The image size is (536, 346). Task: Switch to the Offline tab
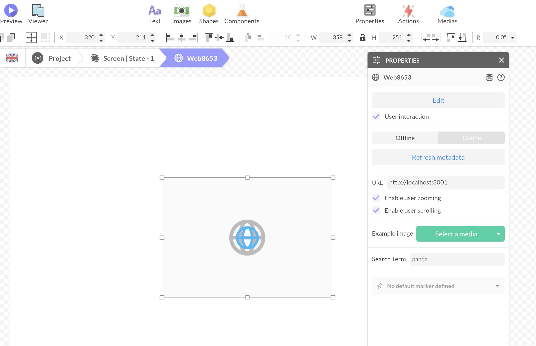point(405,138)
